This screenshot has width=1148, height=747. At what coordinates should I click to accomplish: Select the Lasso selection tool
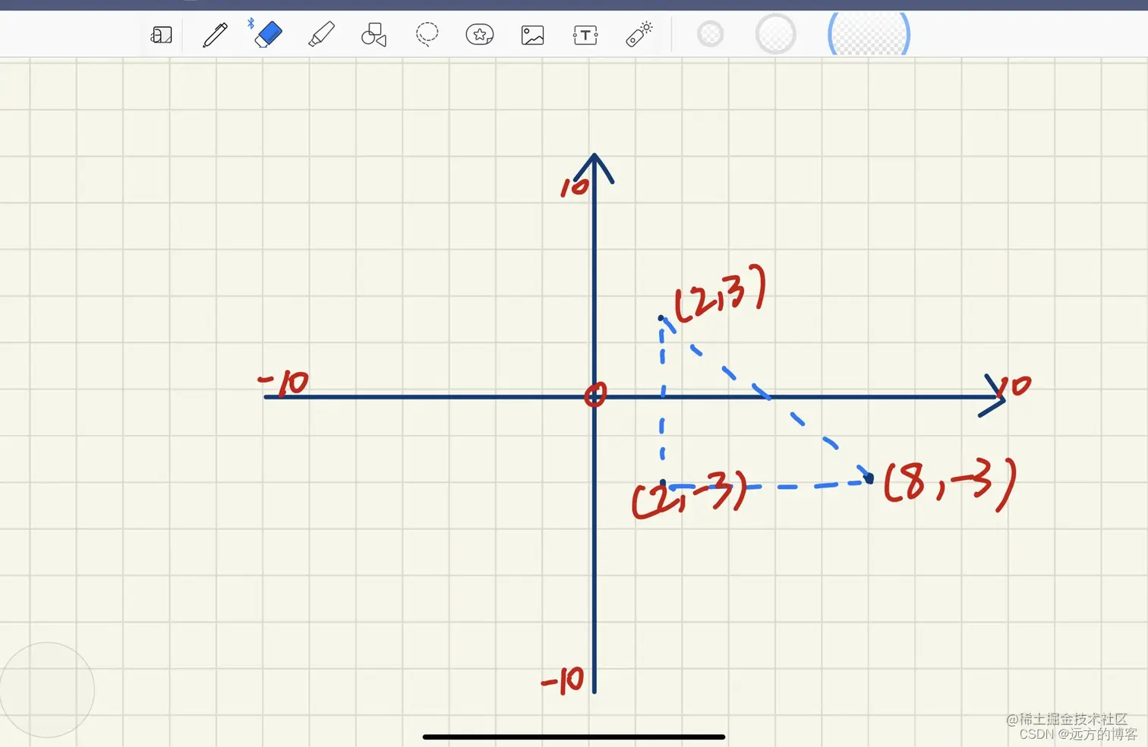[x=427, y=35]
